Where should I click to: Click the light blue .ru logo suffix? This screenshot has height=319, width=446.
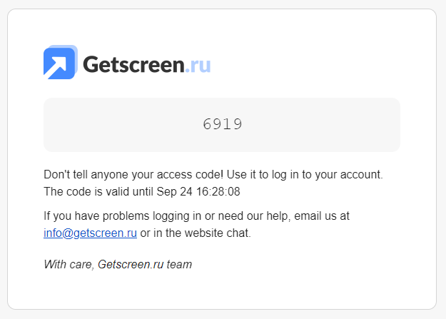198,66
